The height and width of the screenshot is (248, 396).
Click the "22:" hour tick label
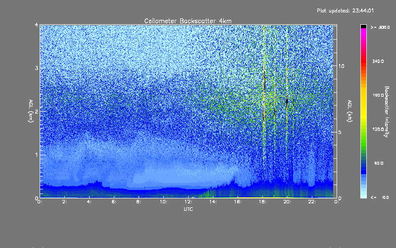point(312,202)
